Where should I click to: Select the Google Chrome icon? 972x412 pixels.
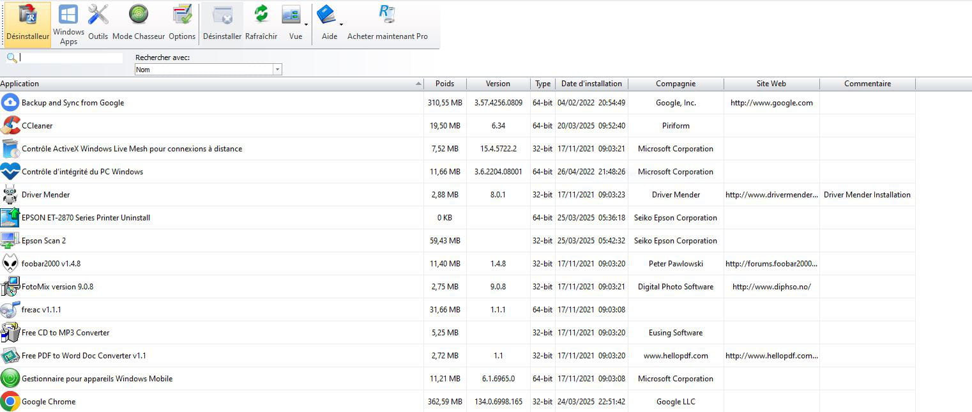tap(10, 401)
